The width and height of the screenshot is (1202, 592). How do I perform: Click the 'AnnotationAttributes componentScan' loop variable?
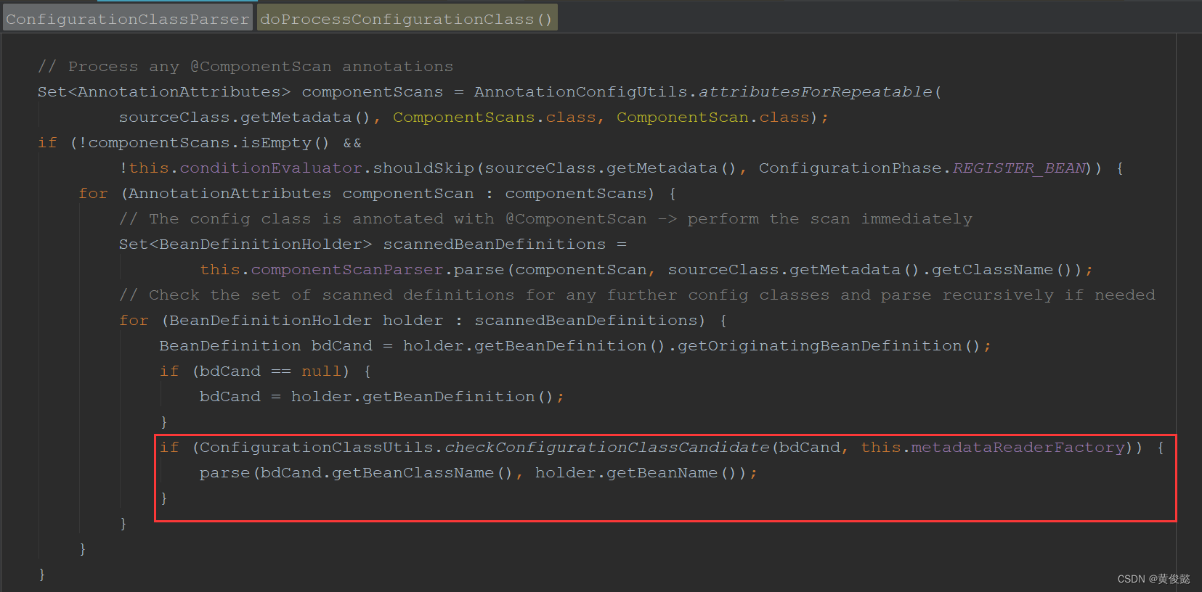point(301,194)
